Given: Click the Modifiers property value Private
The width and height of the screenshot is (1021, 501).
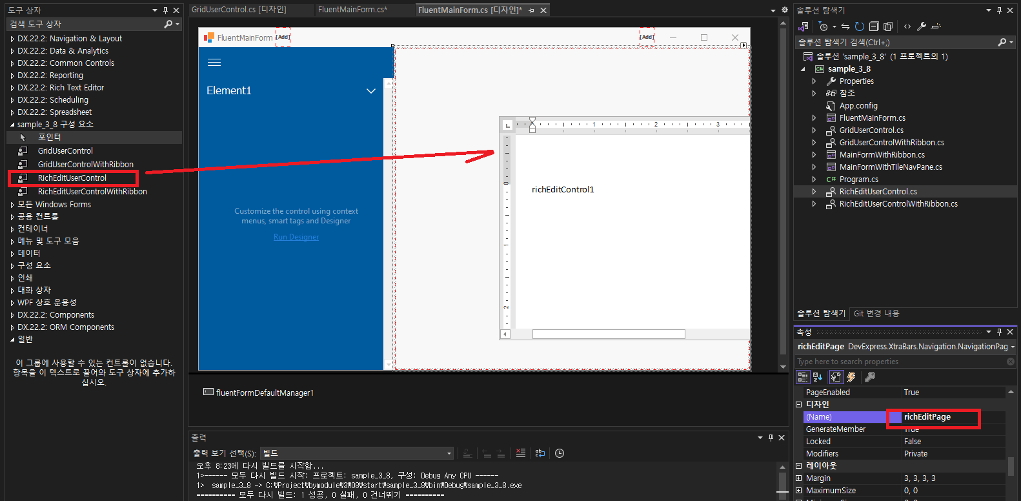Looking at the screenshot, I should click(x=953, y=454).
